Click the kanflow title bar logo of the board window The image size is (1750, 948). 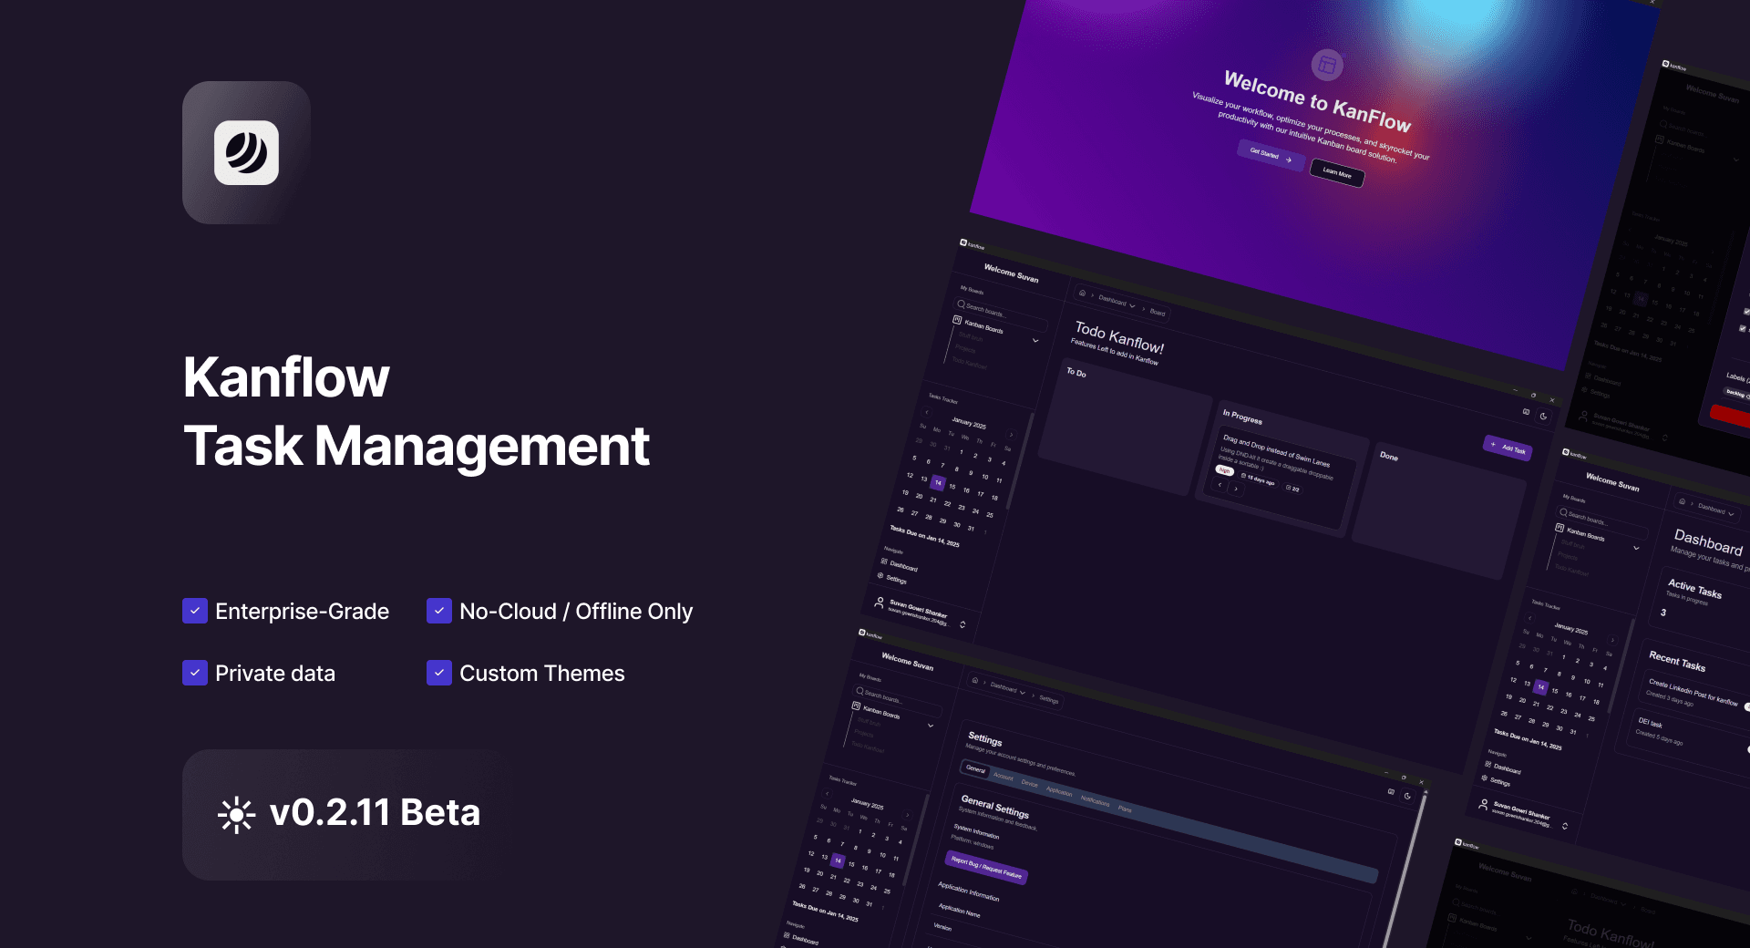click(x=963, y=242)
